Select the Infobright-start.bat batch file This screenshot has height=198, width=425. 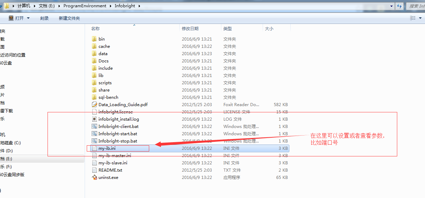coord(118,134)
